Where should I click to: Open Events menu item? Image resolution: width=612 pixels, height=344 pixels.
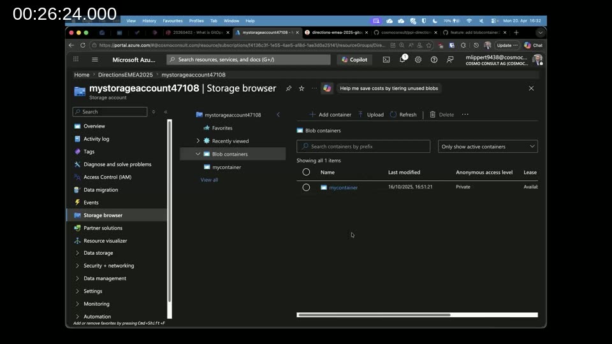(91, 203)
